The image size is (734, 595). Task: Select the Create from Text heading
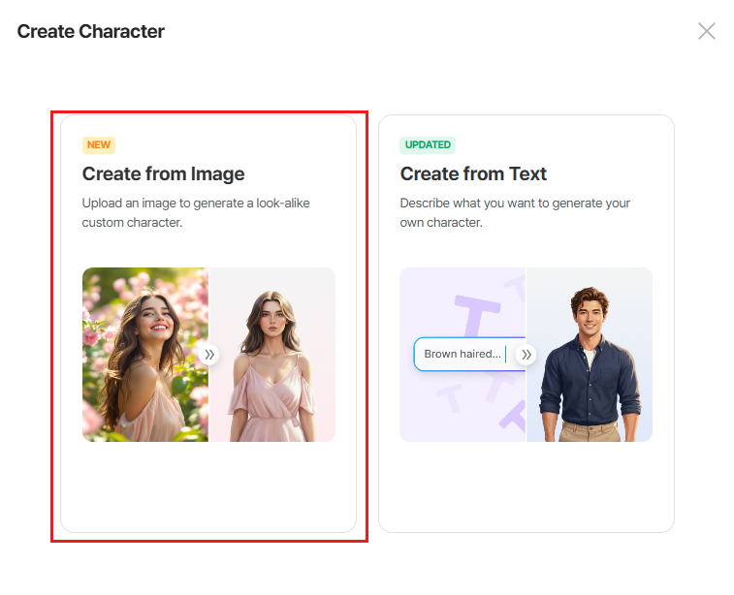pyautogui.click(x=473, y=173)
